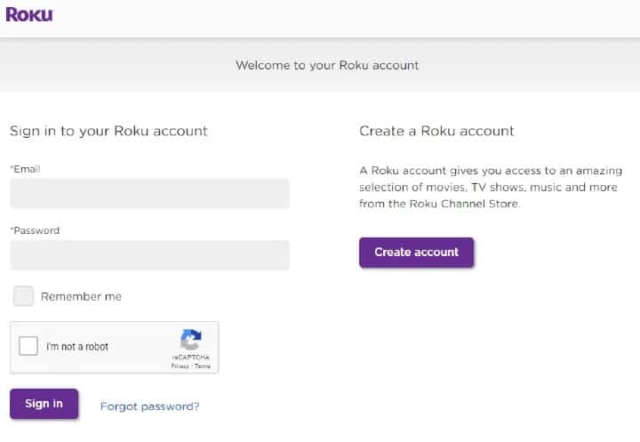This screenshot has height=442, width=640.
Task: Click the Sign in to your Roku account heading
Action: 108,131
